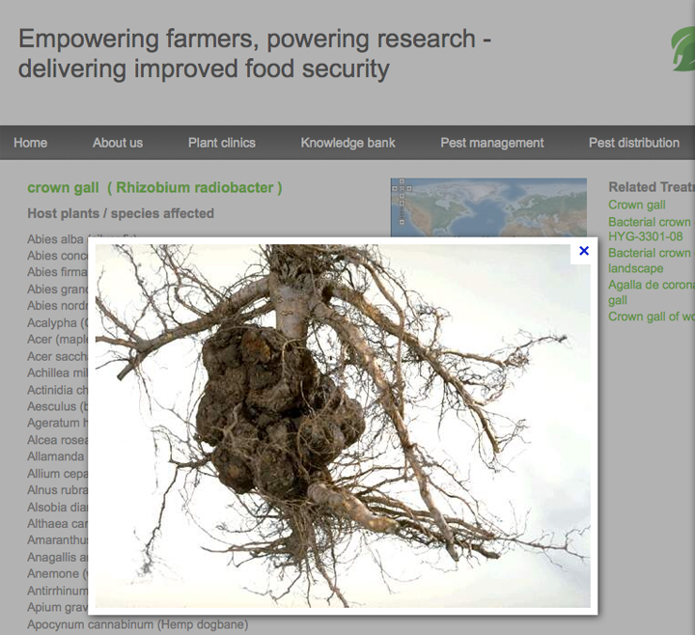Screen dimensions: 695x635
Task: Navigate to Pest distribution
Action: coord(633,143)
